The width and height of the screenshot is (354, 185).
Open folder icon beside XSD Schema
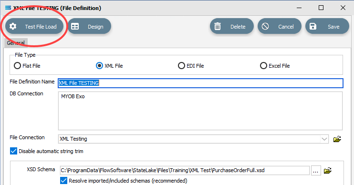pos(328,171)
